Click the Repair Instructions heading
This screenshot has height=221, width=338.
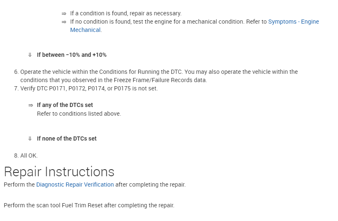(59, 172)
